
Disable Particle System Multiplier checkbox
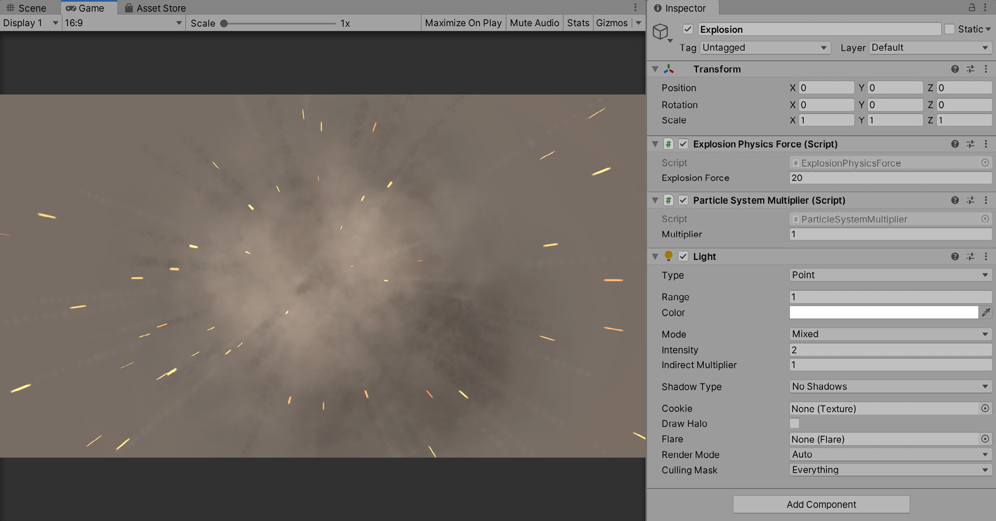[x=683, y=200]
